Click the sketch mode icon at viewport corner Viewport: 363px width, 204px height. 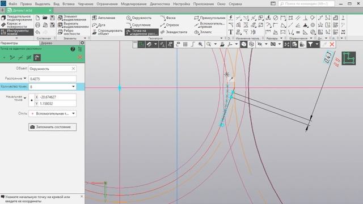(349, 58)
